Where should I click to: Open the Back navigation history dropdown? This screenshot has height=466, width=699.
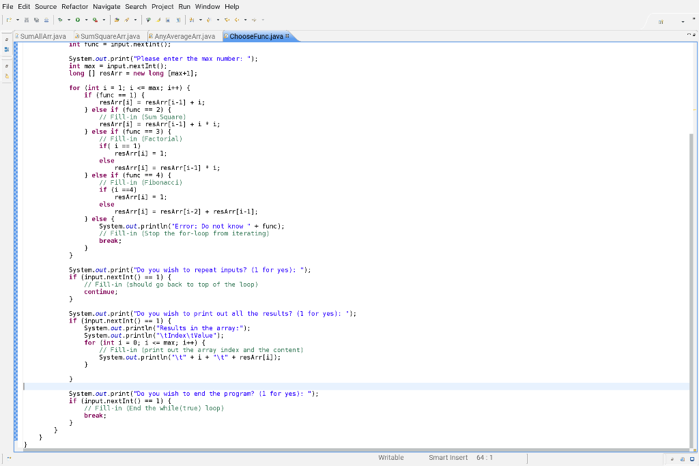click(x=246, y=19)
